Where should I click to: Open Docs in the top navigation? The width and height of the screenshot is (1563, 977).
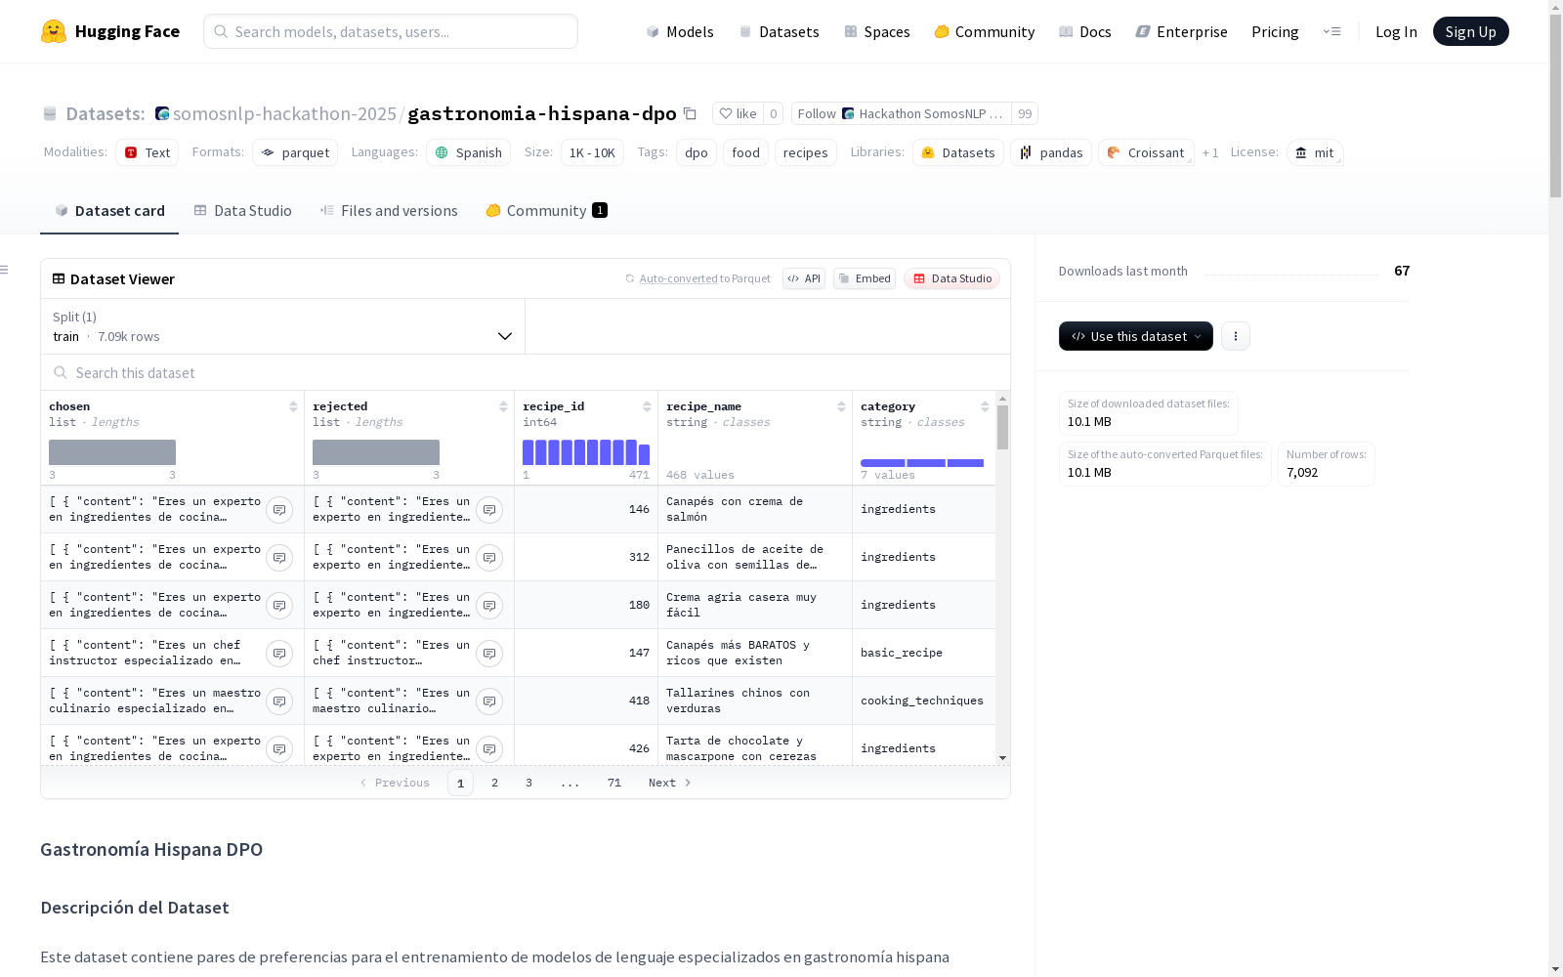coord(1085,31)
